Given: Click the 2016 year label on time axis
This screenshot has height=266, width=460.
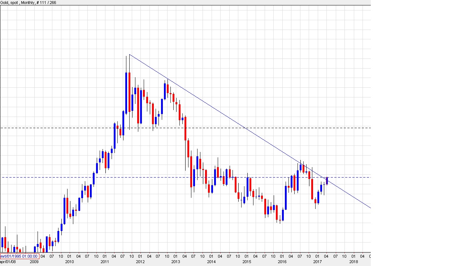Looking at the screenshot, I should tap(282, 262).
